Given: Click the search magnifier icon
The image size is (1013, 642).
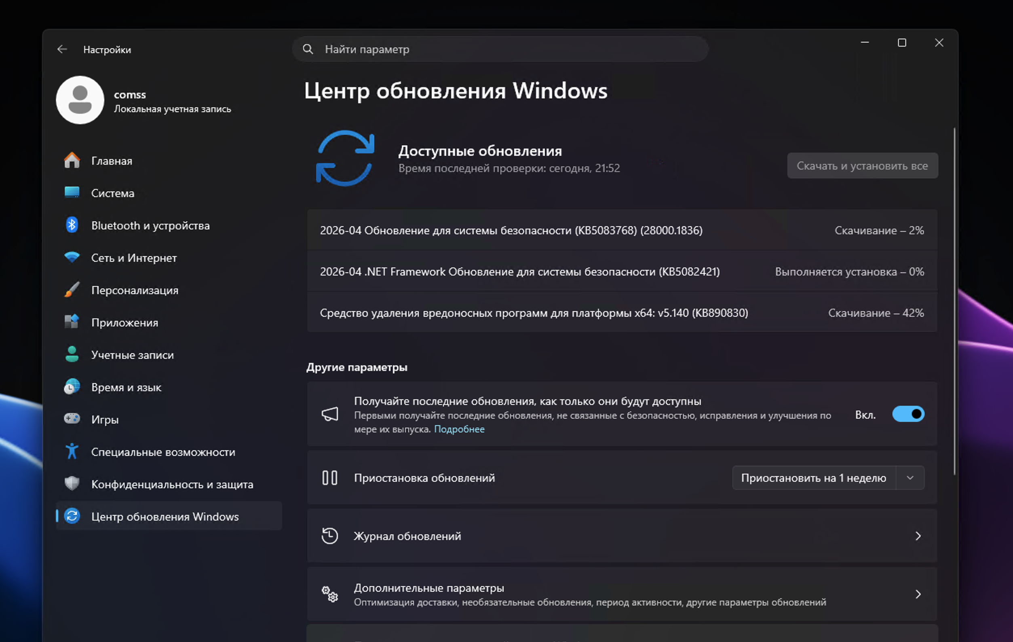Looking at the screenshot, I should [x=308, y=49].
